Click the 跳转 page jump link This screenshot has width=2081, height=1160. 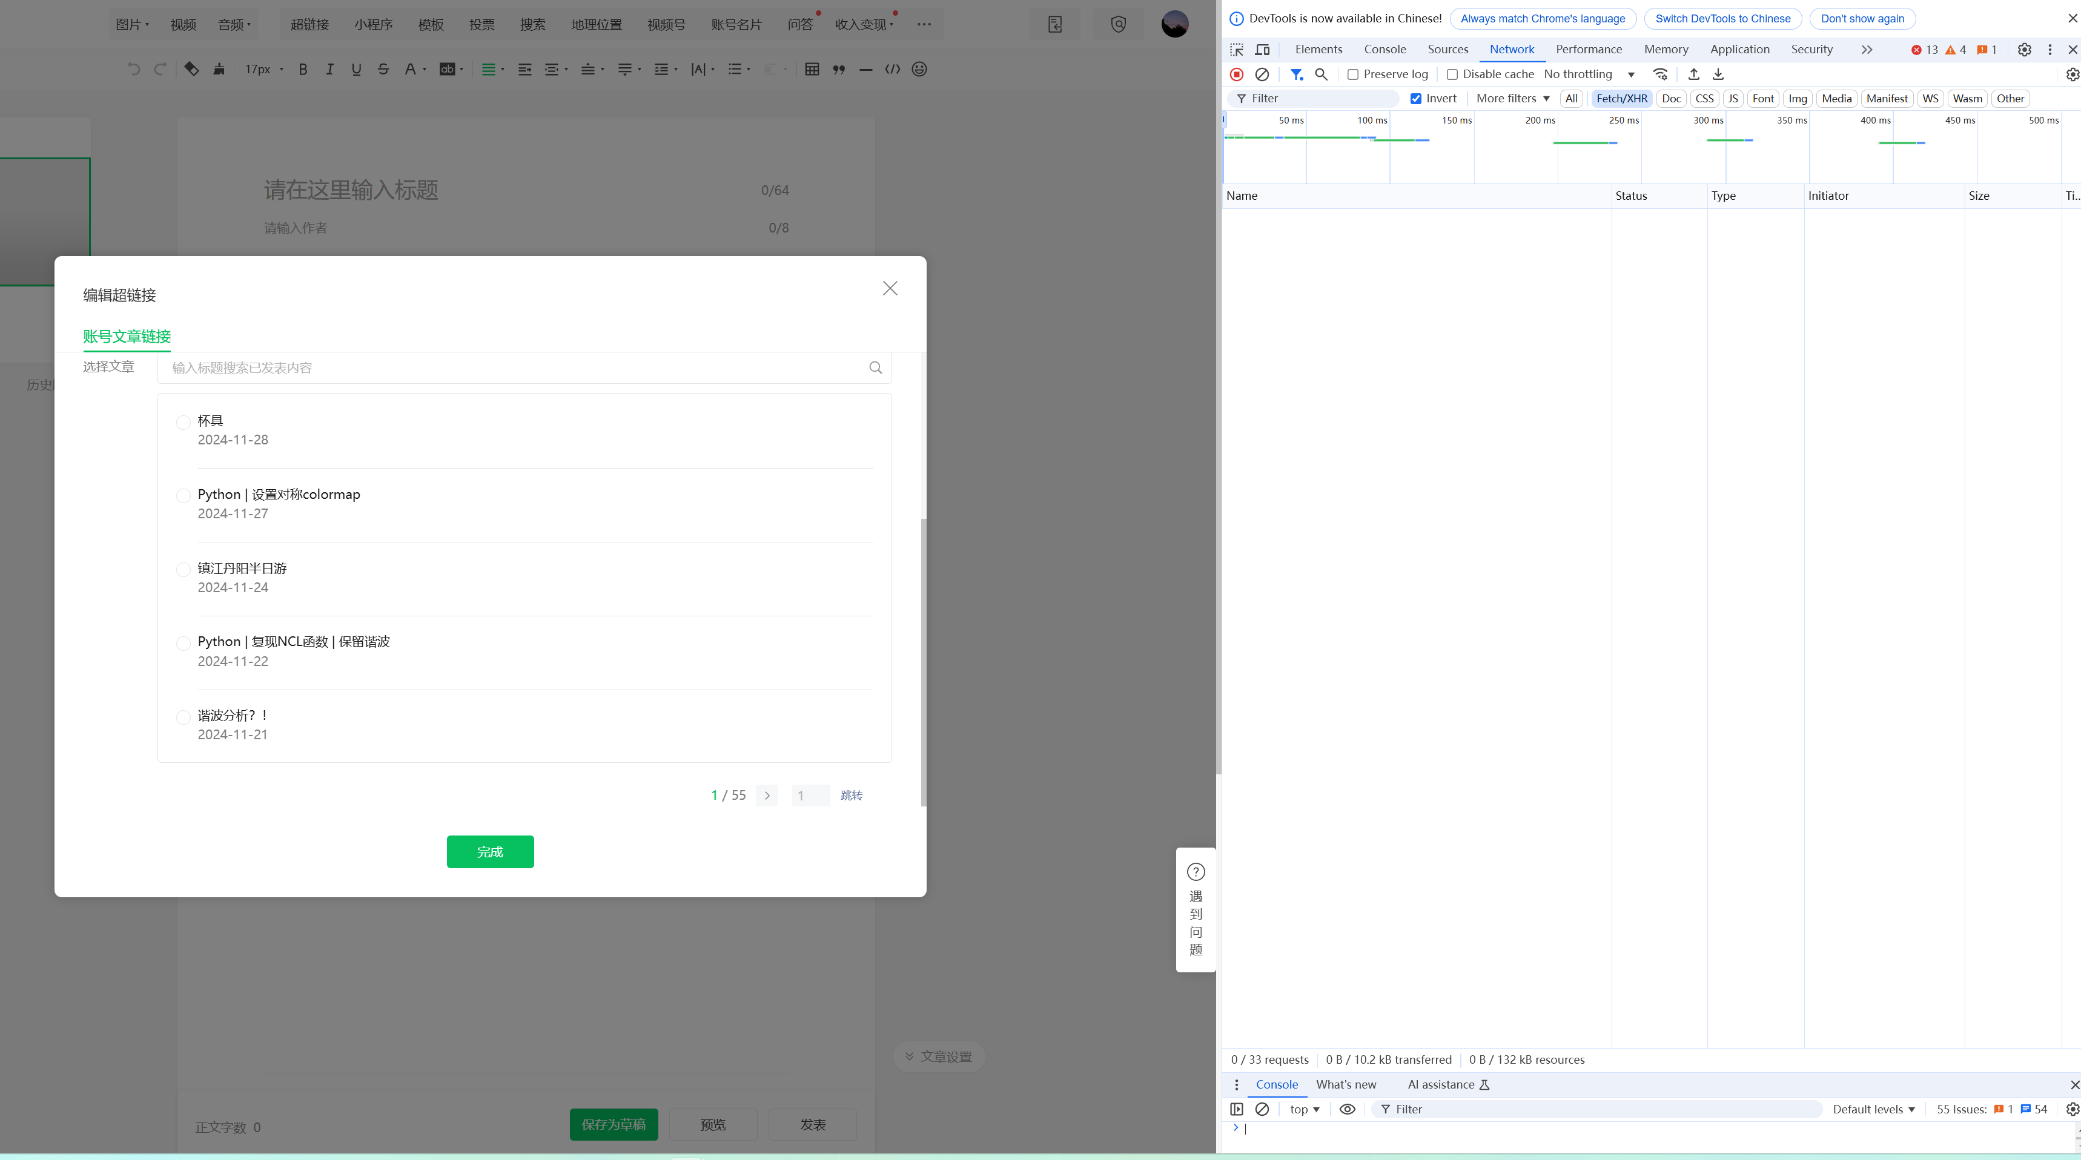click(851, 796)
